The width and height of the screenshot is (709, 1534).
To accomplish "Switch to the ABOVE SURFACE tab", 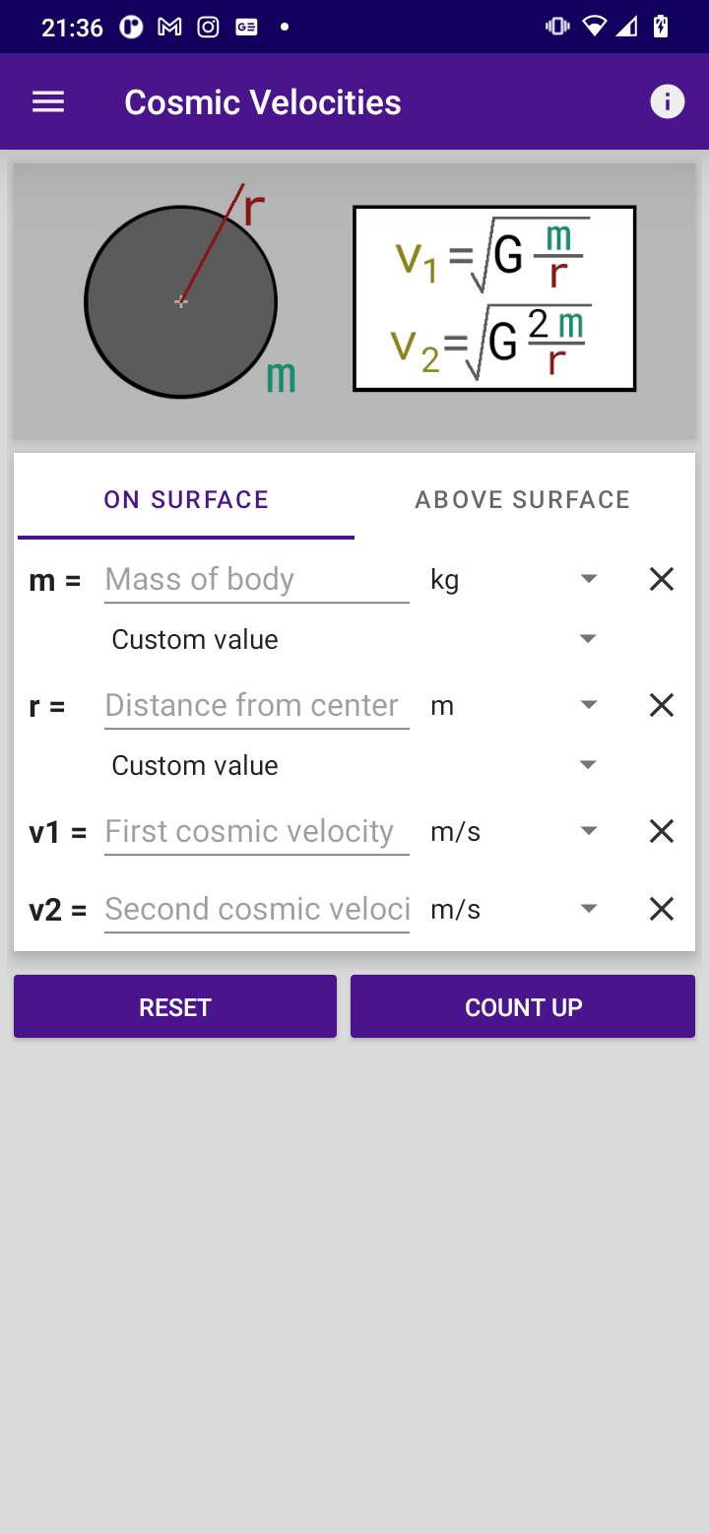I will (x=523, y=499).
